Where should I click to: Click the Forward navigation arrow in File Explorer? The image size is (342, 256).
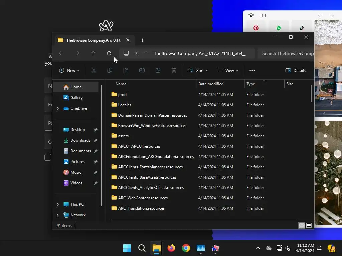point(77,53)
